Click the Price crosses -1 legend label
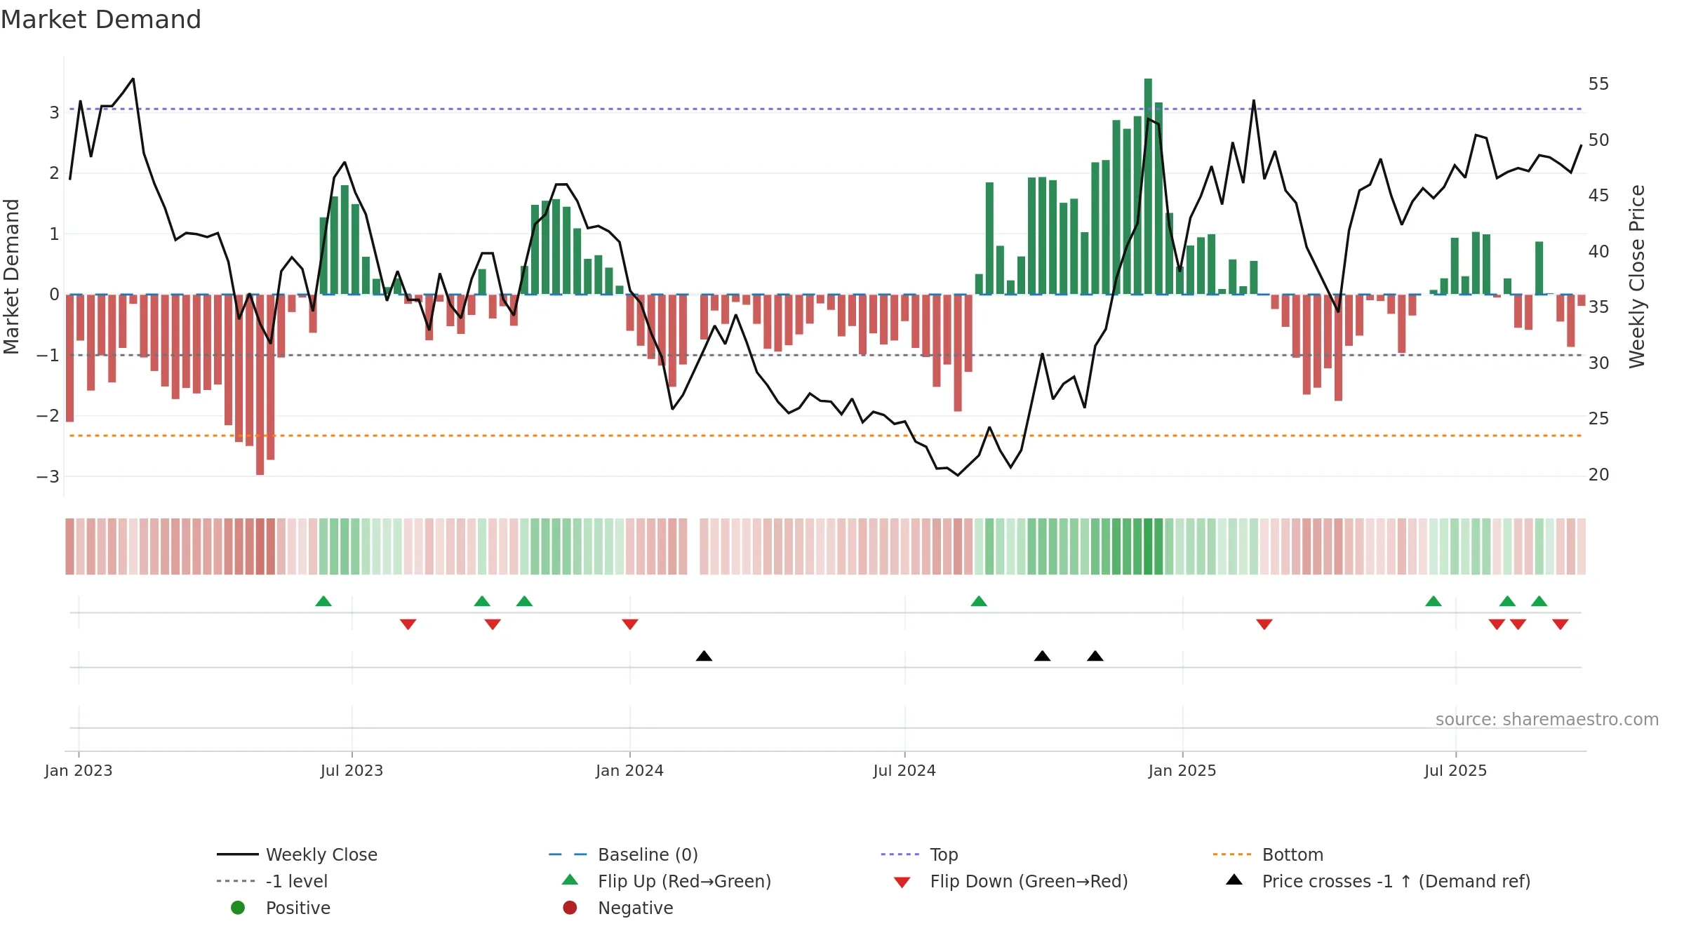Image resolution: width=1684 pixels, height=947 pixels. (x=1396, y=881)
